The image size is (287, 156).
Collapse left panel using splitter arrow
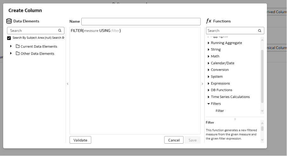67,84
